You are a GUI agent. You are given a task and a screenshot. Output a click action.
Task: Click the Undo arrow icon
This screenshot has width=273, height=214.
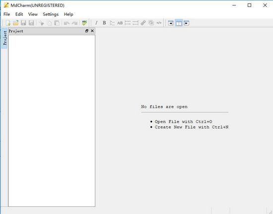click(67, 23)
